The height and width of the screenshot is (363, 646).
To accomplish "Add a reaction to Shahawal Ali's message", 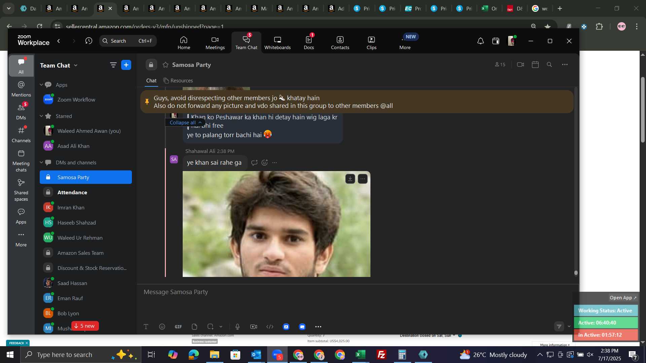I will (x=265, y=163).
